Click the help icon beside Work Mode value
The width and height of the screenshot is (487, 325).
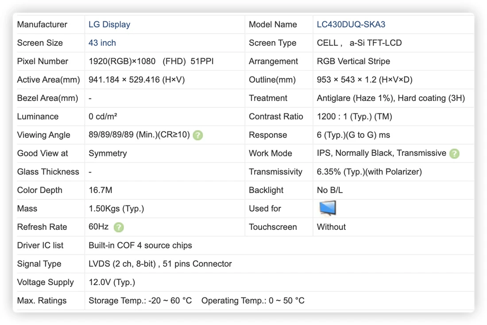click(x=454, y=154)
